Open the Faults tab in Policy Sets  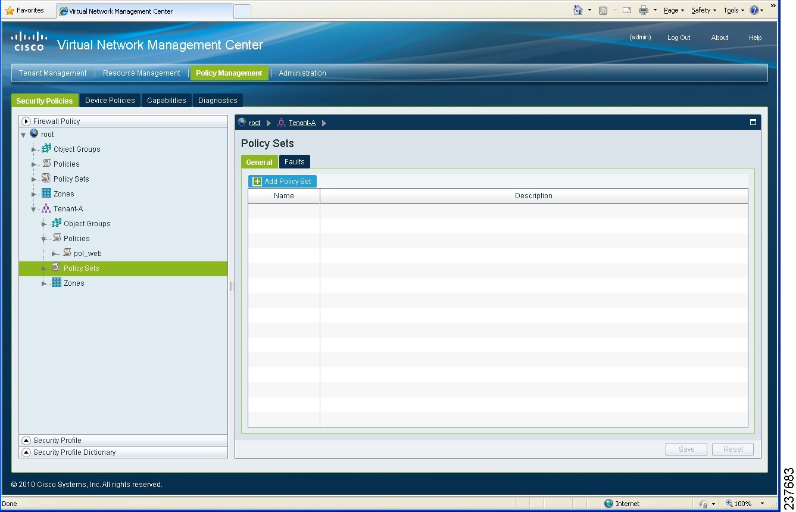pos(294,161)
